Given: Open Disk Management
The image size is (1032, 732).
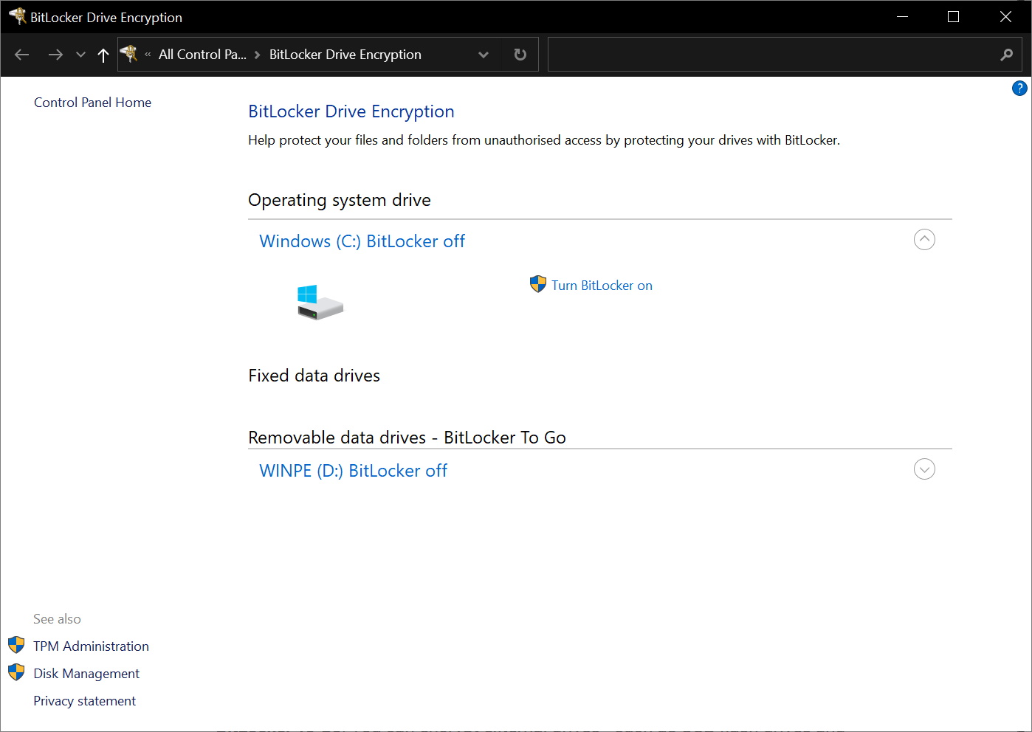Looking at the screenshot, I should (x=86, y=674).
